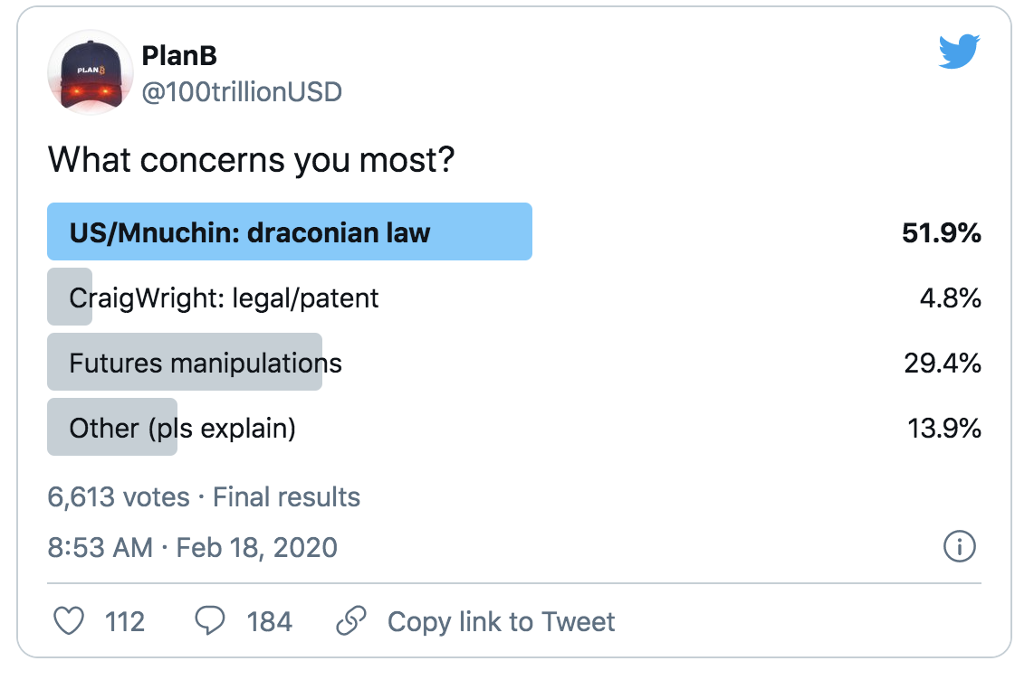Click the PlanB display name
This screenshot has height=680, width=1034.
pyautogui.click(x=179, y=56)
